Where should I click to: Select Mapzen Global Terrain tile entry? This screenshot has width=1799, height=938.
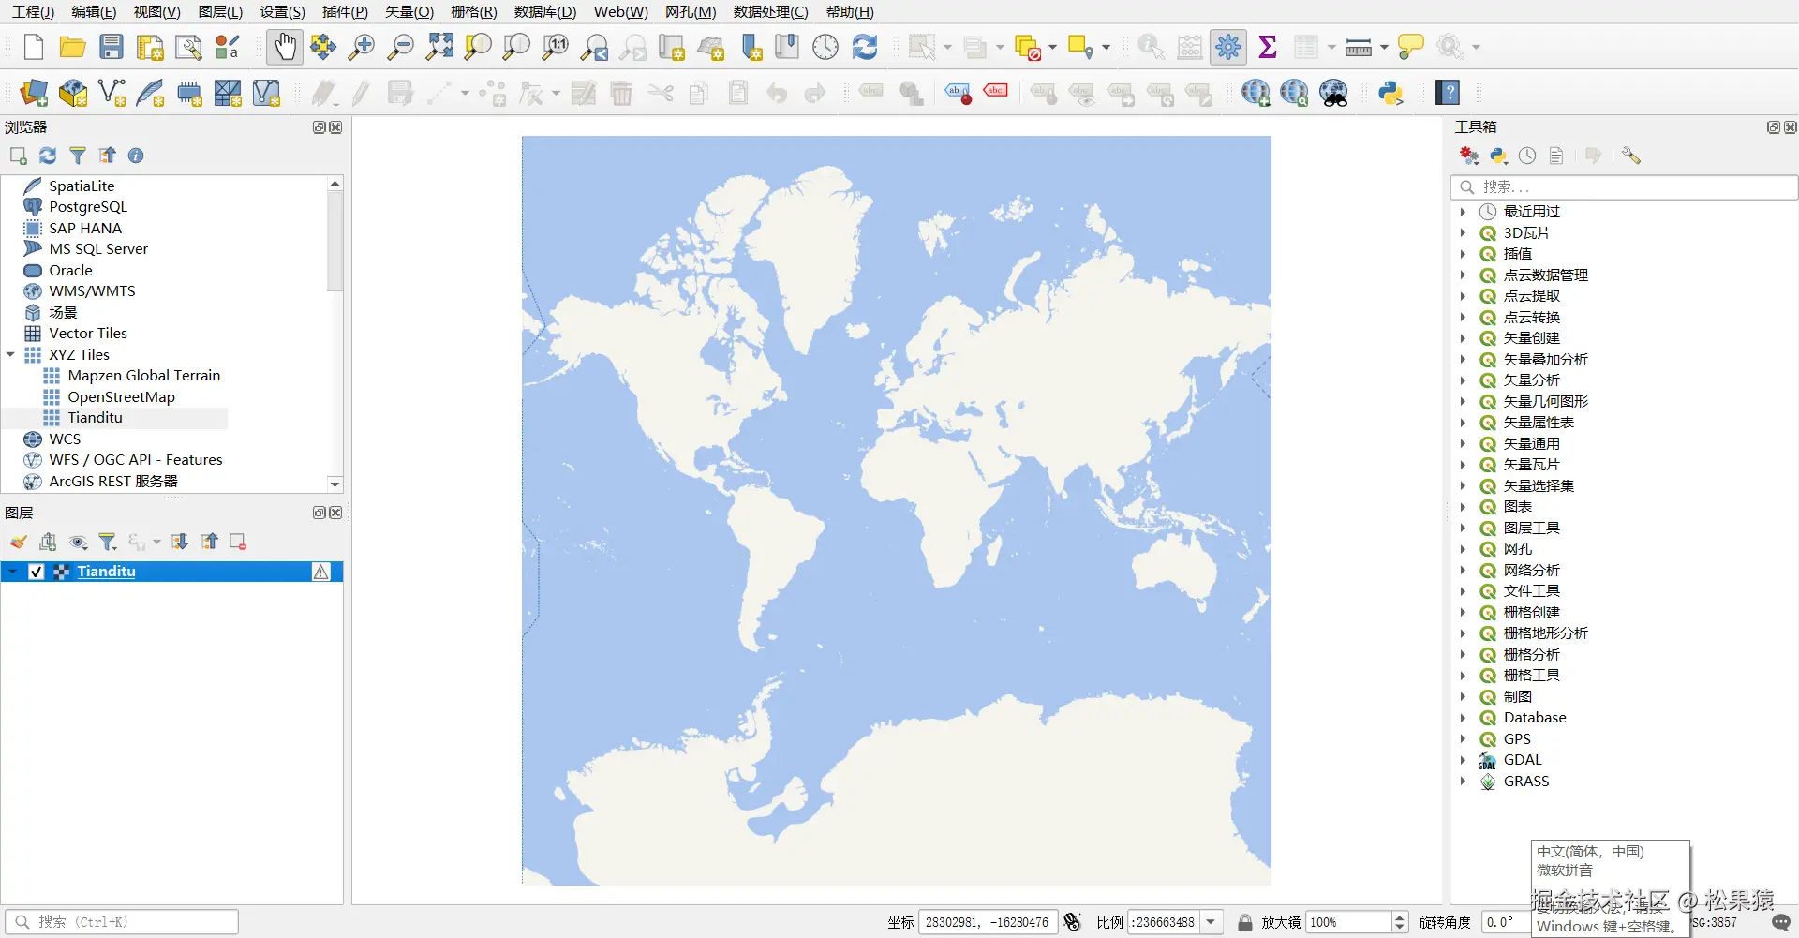coord(143,376)
